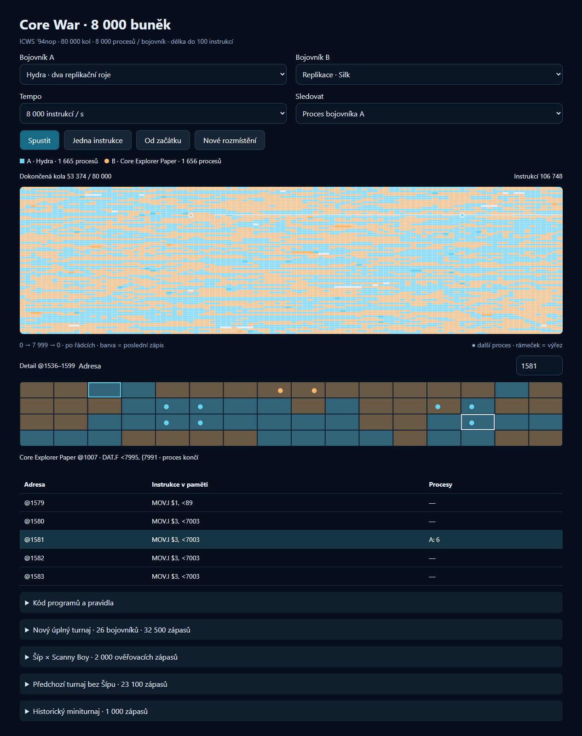Restart with the Od začátku button
Image resolution: width=582 pixels, height=736 pixels.
pos(163,140)
